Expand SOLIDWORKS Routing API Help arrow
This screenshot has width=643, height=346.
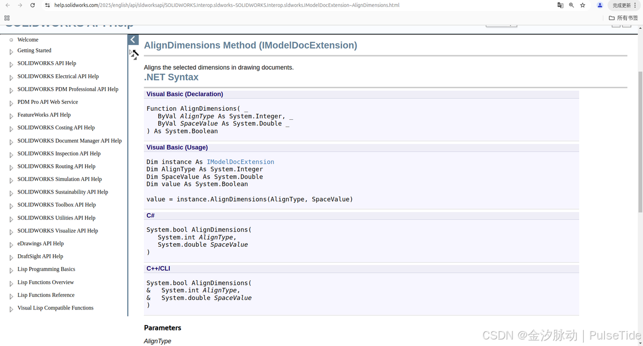[x=11, y=167]
